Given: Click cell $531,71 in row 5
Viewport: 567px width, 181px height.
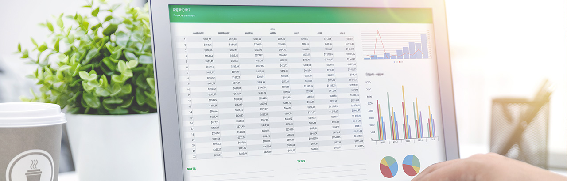Looking at the screenshot, I should click(x=283, y=60).
